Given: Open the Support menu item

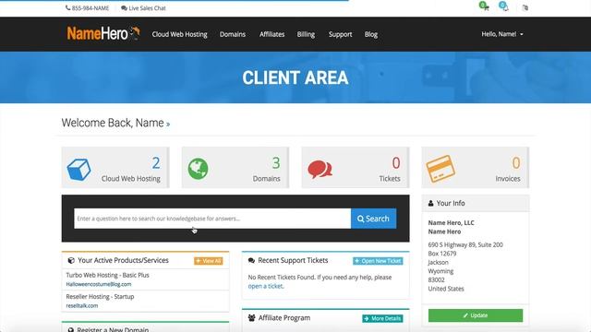Looking at the screenshot, I should [340, 34].
